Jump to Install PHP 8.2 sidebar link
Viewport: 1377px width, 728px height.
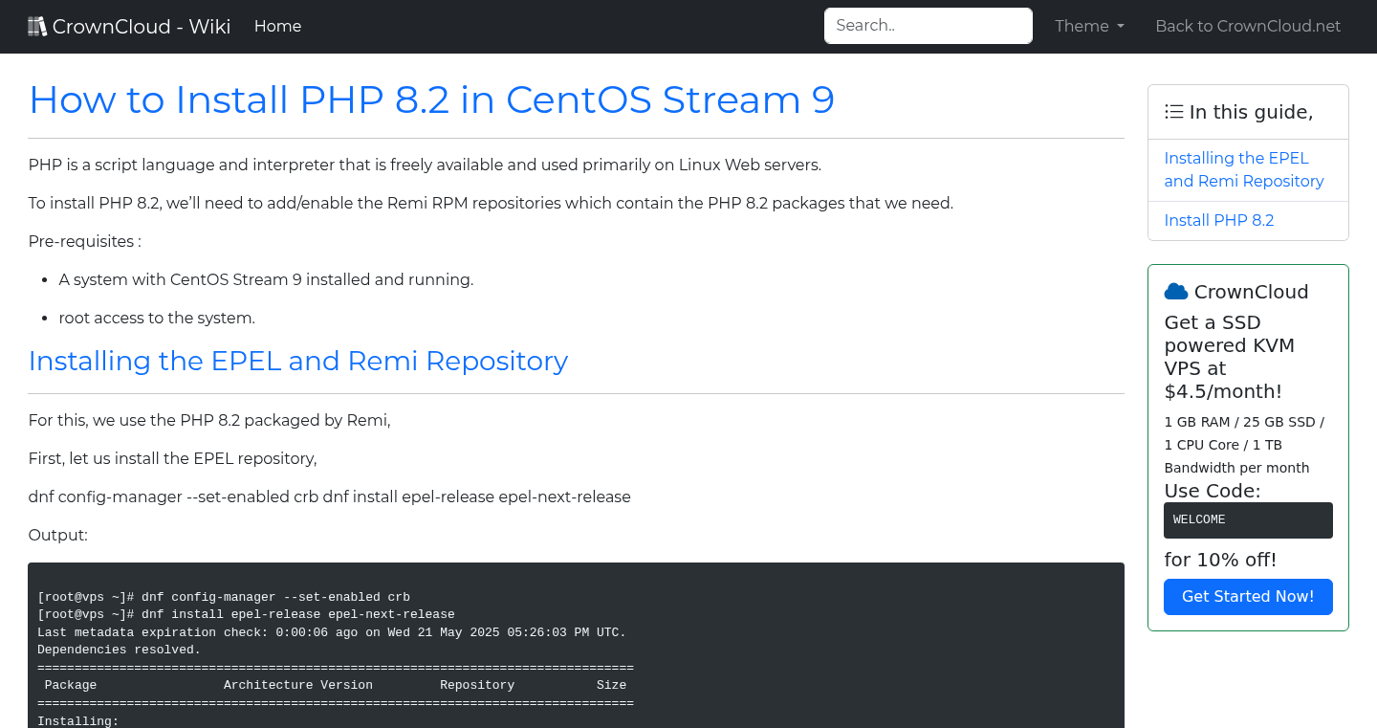1218,220
